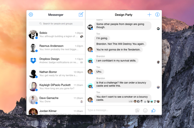This screenshot has height=128, width=194.
Task: Click the 1:36pm timestamp on Soleio
Action: (79, 33)
